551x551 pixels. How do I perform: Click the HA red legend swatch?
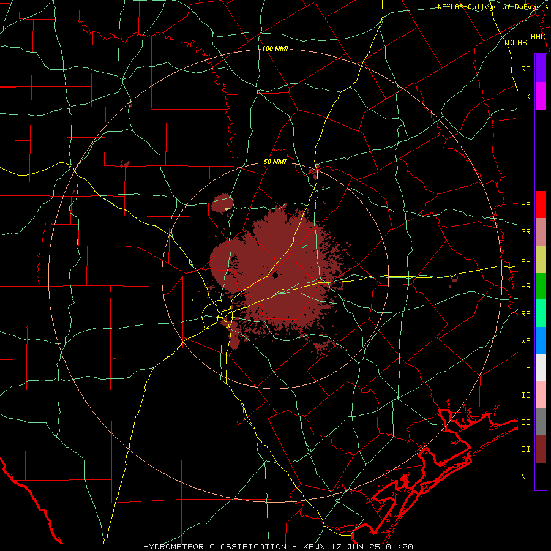(541, 204)
